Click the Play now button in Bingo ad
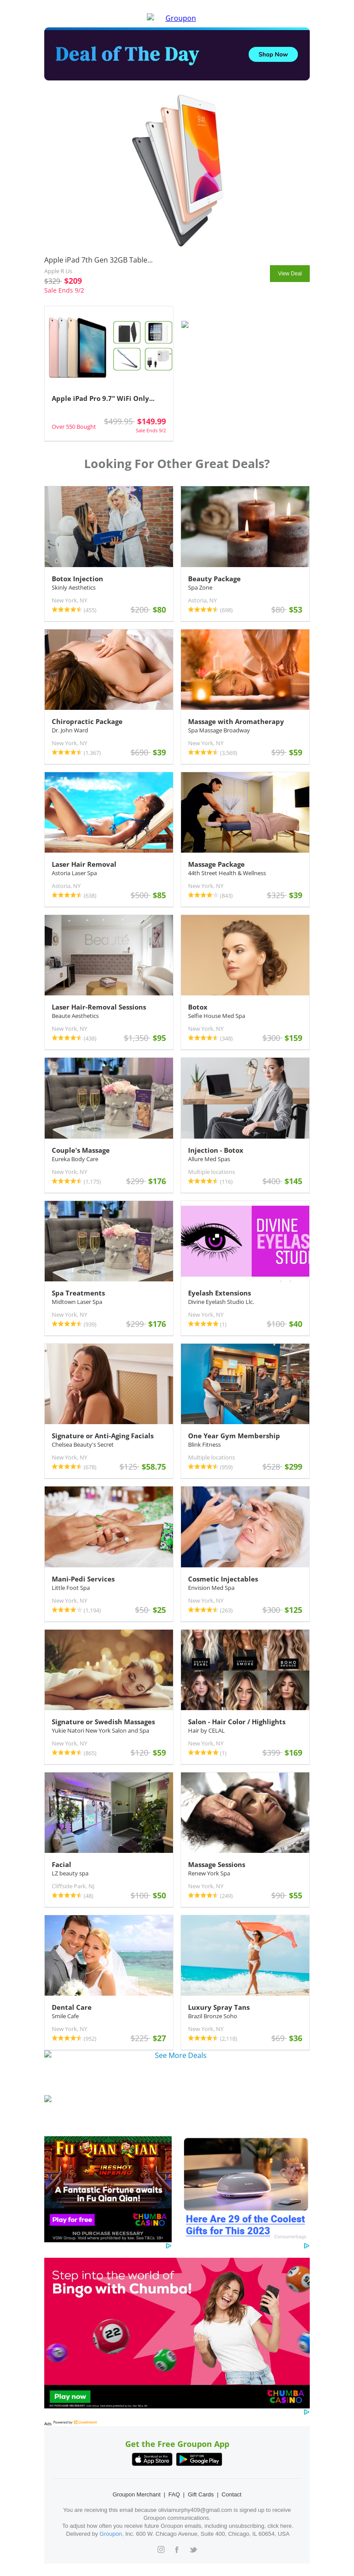This screenshot has height=2576, width=354. [x=70, y=2396]
